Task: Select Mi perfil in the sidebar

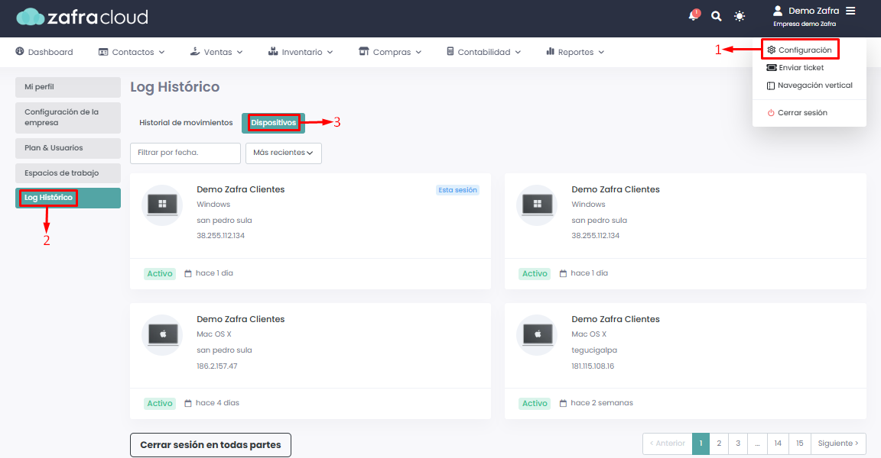Action: click(68, 87)
